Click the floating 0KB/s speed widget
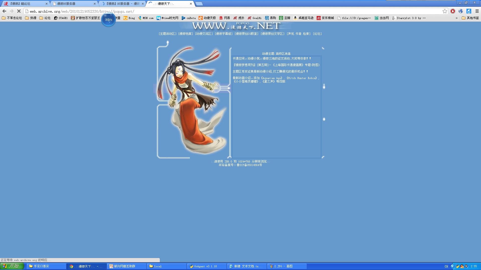This screenshot has height=270, width=481. coord(108,19)
